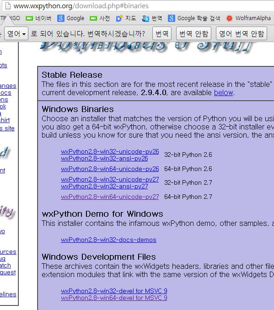The width and height of the screenshot is (274, 310).
Task: Download wxPython2.8-win32-unicode-py27
Action: coord(110,179)
